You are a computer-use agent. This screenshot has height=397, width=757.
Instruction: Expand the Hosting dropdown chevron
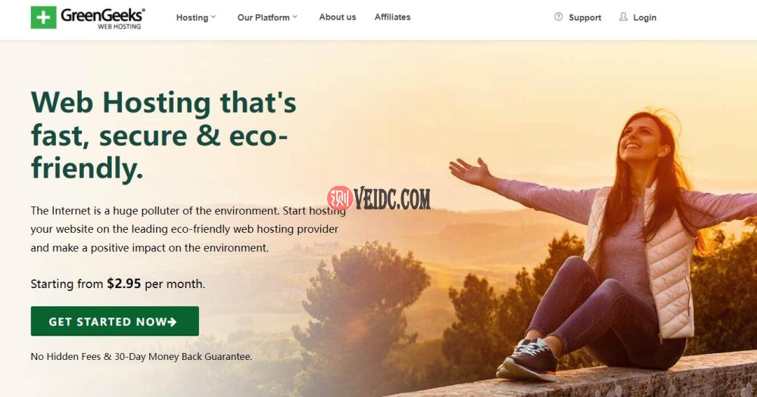[213, 17]
